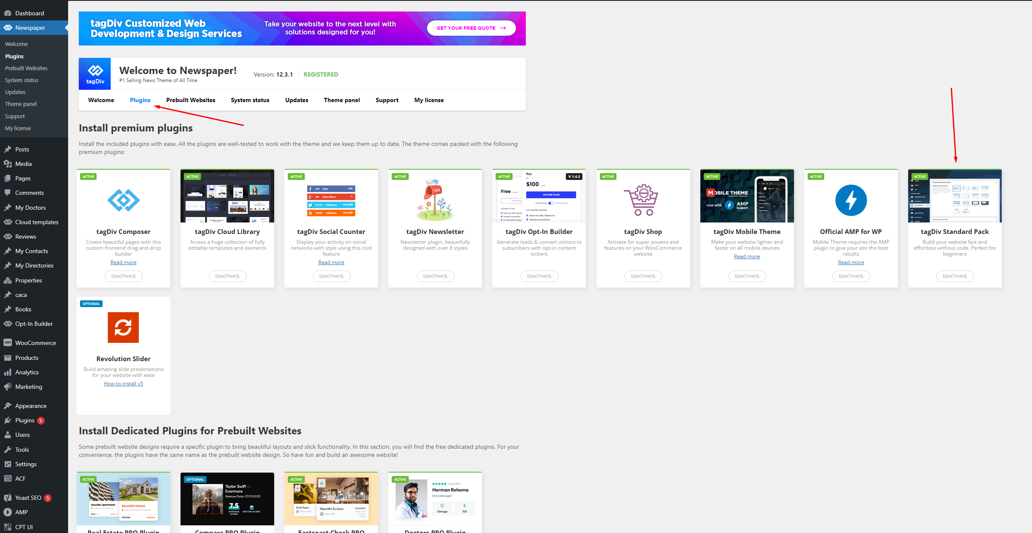This screenshot has width=1032, height=533.
Task: Click the Settings icon in sidebar
Action: coord(8,464)
